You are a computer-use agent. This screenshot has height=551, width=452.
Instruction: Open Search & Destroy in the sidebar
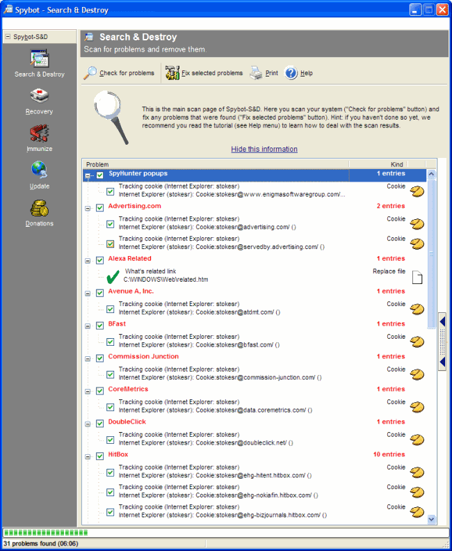point(40,60)
